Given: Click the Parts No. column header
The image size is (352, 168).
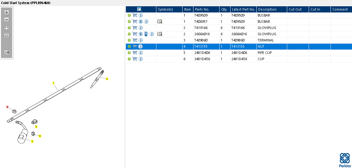Looking at the screenshot, I should click(206, 9).
